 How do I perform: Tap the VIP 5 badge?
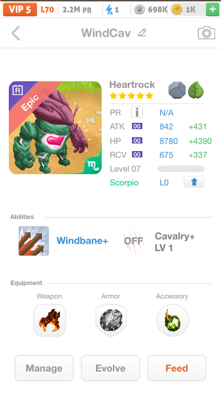pos(20,9)
